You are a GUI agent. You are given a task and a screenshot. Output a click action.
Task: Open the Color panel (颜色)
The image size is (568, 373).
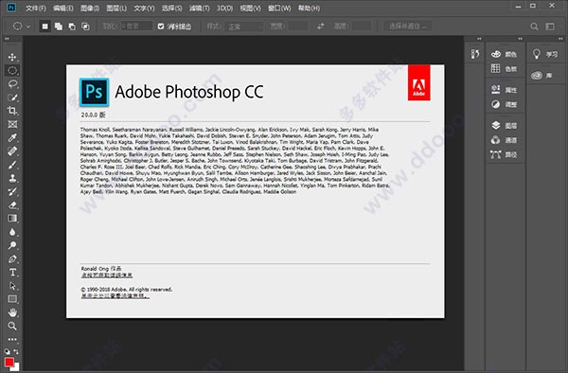(505, 54)
